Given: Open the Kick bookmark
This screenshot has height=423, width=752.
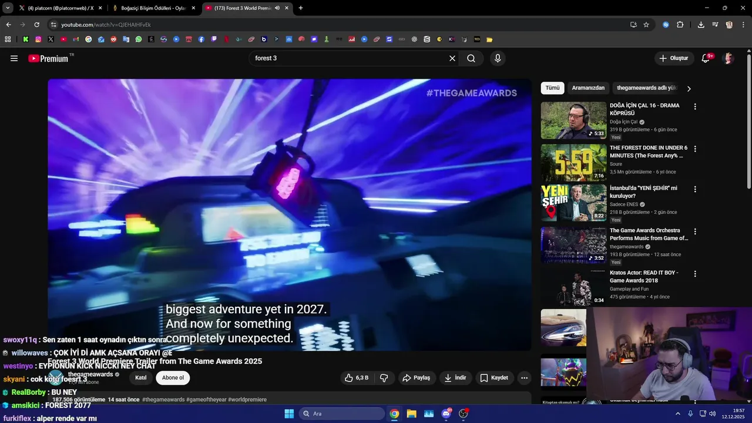Looking at the screenshot, I should click(x=26, y=39).
